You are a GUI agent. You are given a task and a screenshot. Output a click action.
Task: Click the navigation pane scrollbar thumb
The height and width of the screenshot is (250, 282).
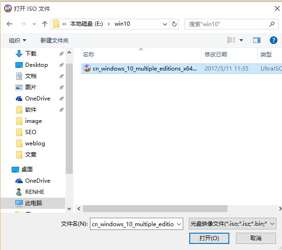[69, 118]
